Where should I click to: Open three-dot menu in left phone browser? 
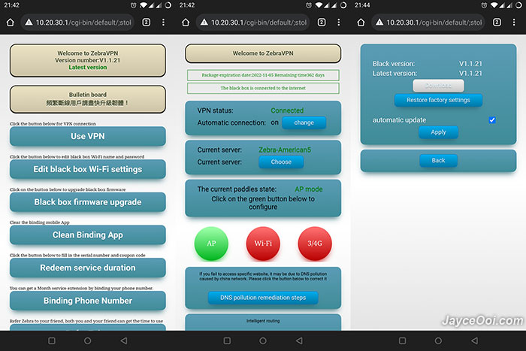pos(163,23)
